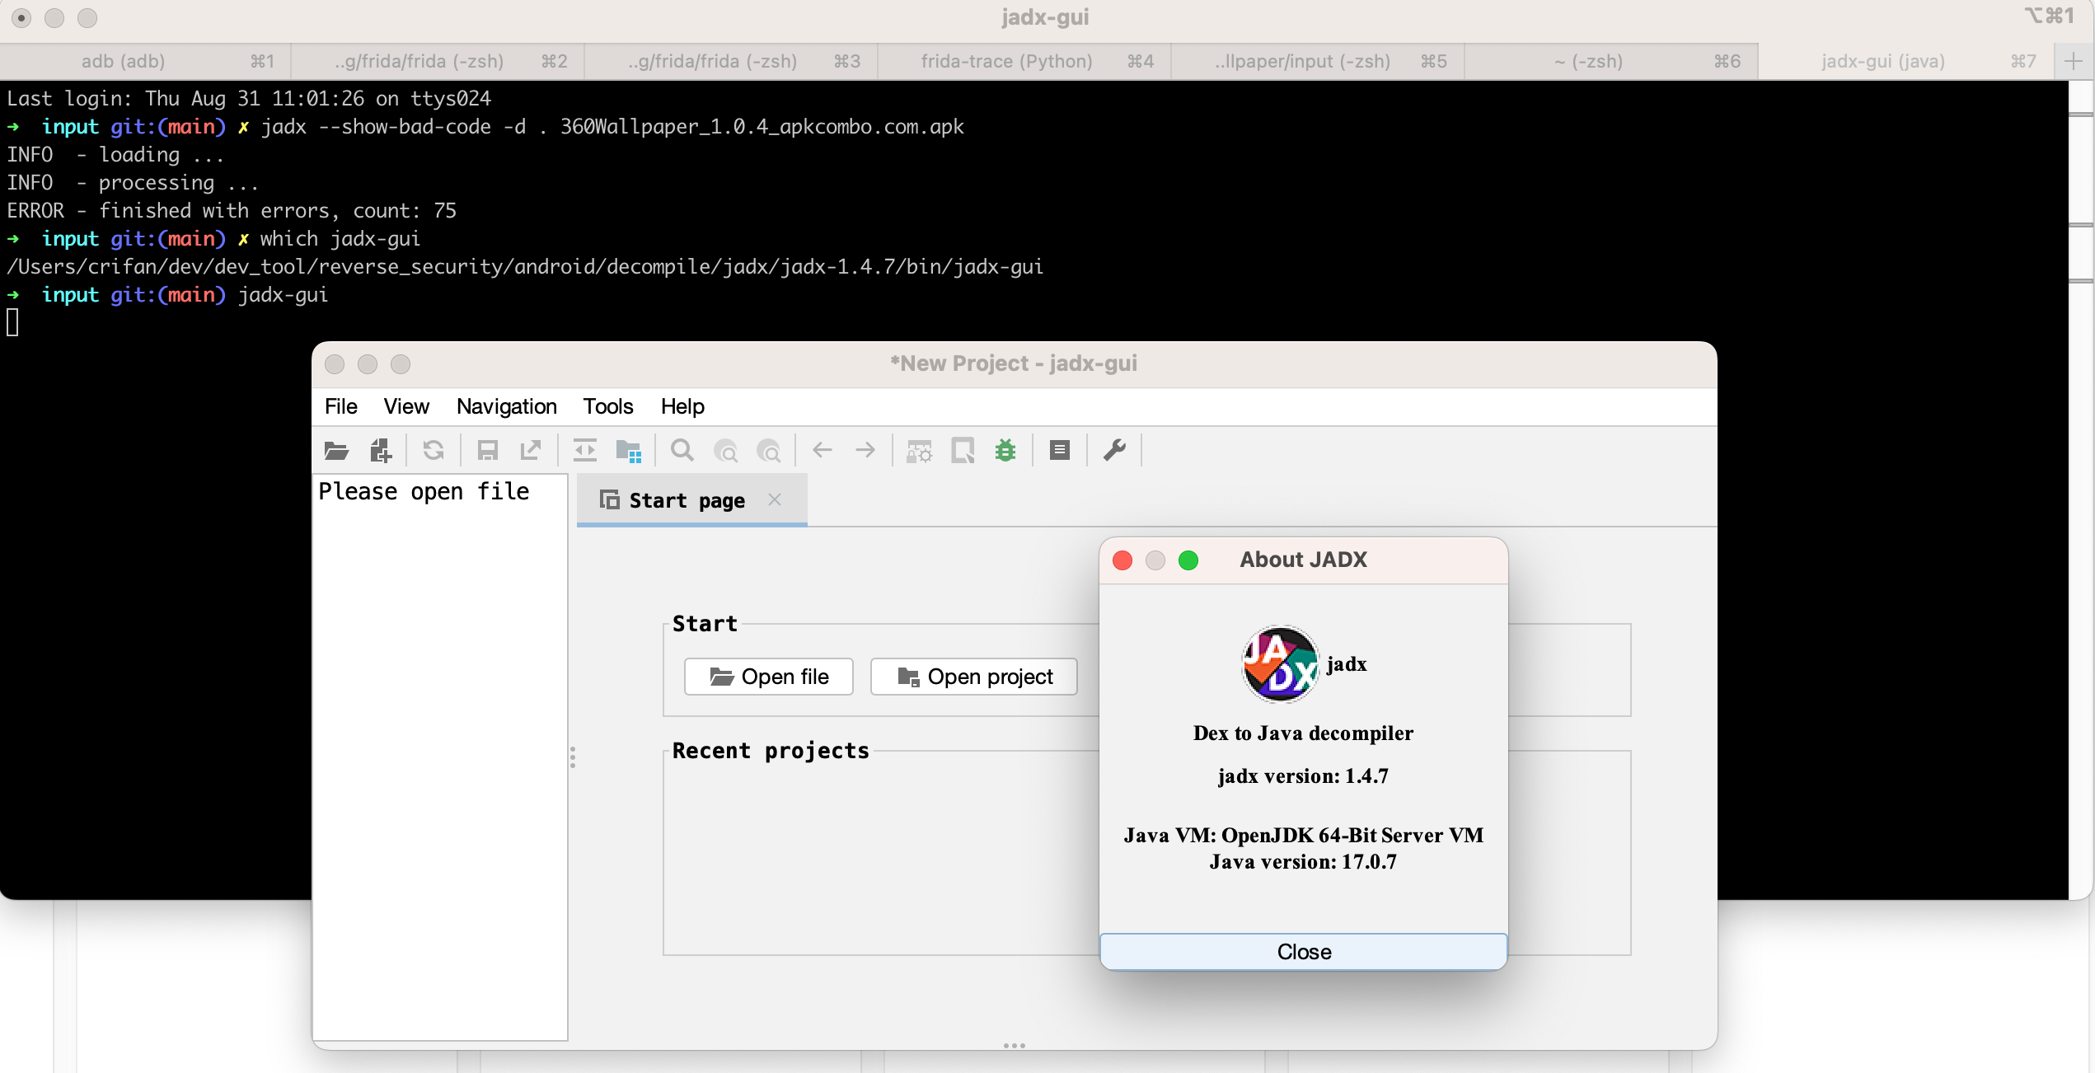Switch to ..g/frida/frida (-zsh) tab ⌘3

[x=732, y=61]
